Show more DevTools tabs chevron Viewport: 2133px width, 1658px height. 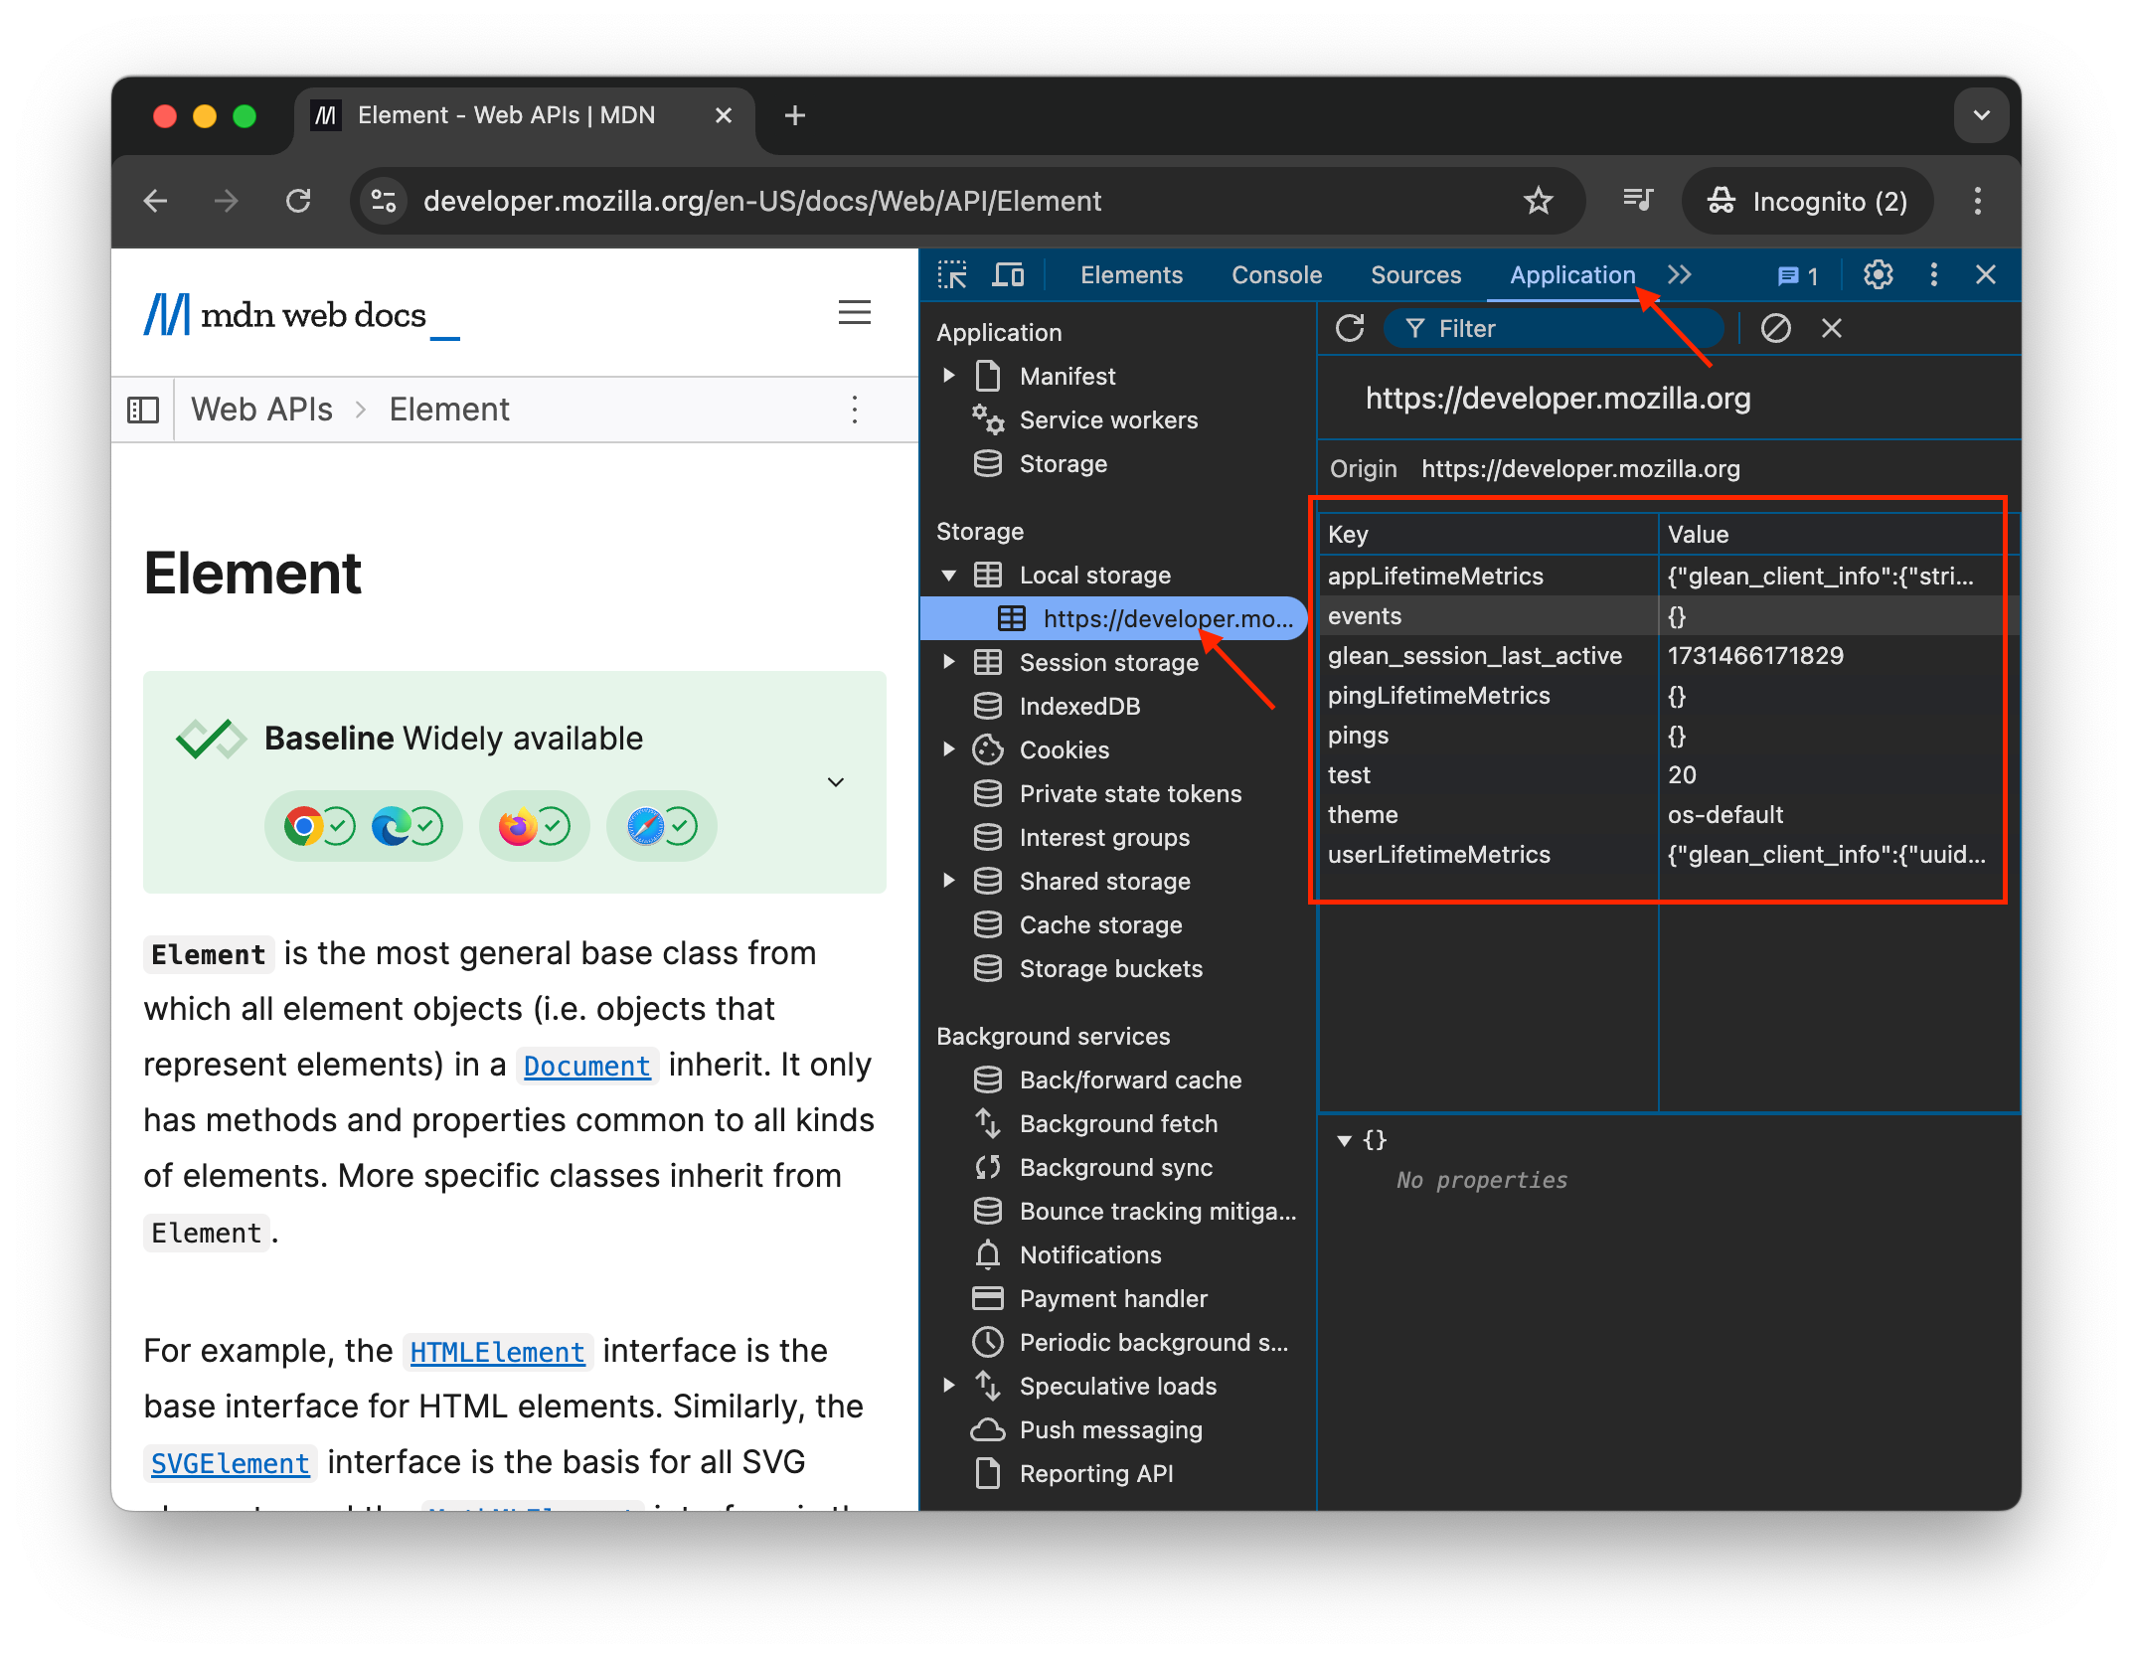pos(1679,275)
